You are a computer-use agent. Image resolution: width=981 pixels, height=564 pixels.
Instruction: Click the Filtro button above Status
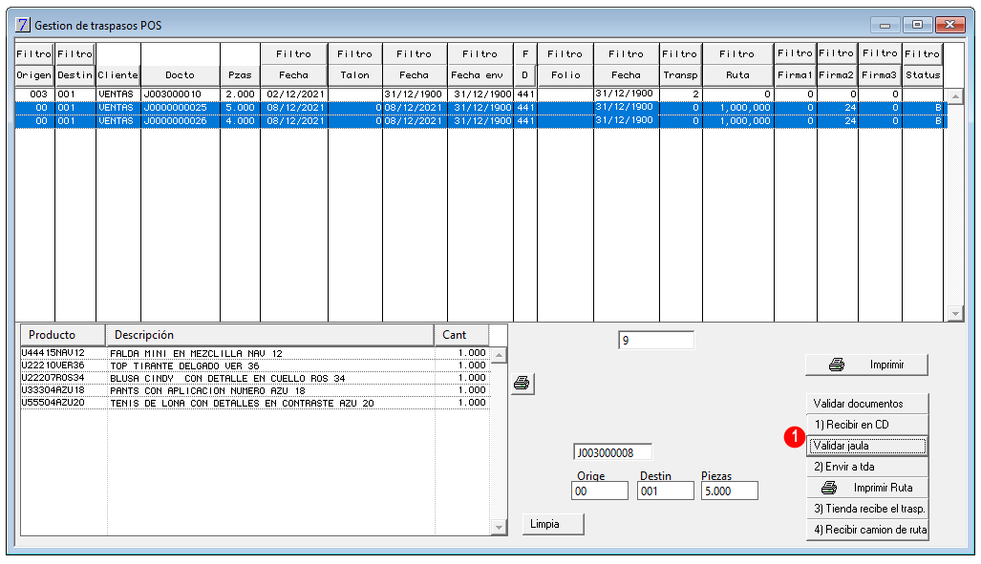coord(923,53)
